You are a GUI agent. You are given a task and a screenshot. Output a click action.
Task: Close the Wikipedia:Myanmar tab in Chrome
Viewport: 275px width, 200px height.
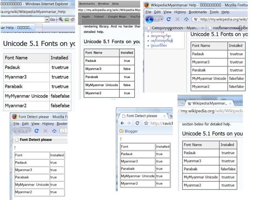pyautogui.click(x=230, y=104)
